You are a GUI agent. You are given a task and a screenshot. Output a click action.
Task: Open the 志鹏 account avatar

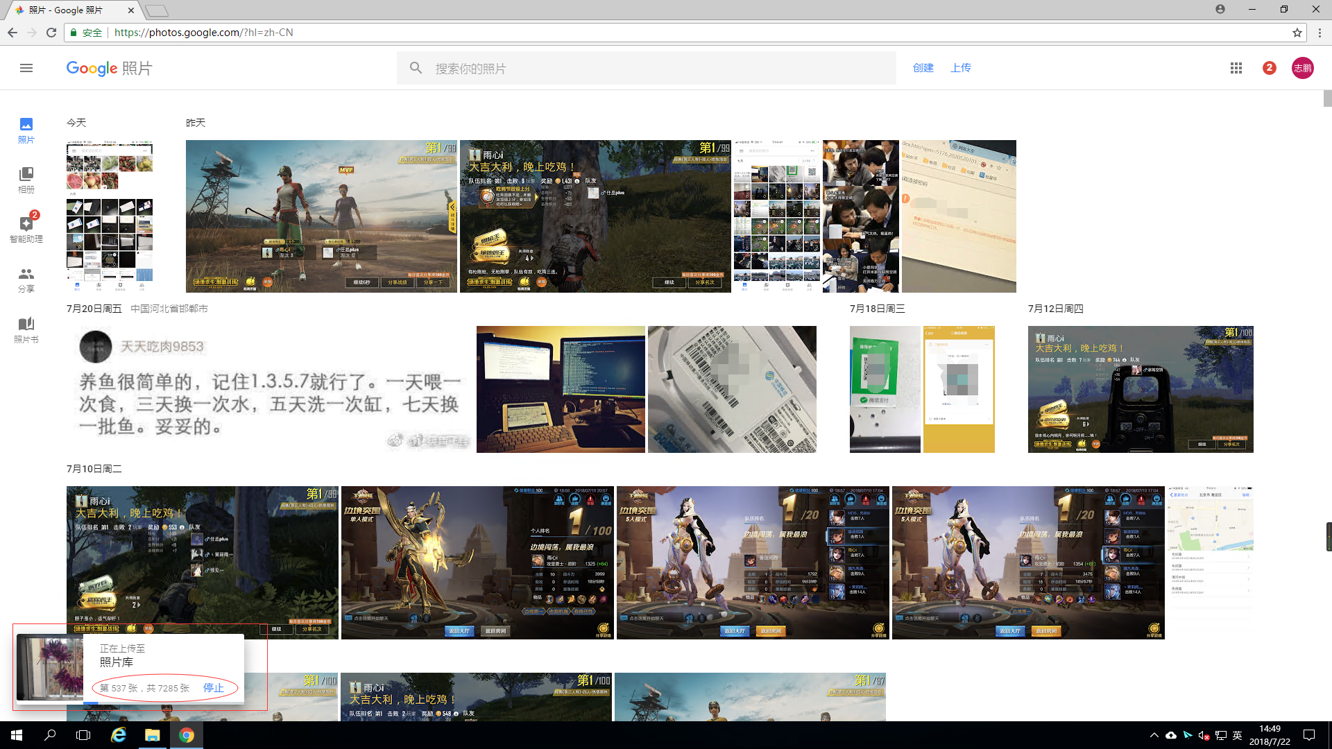coord(1302,68)
